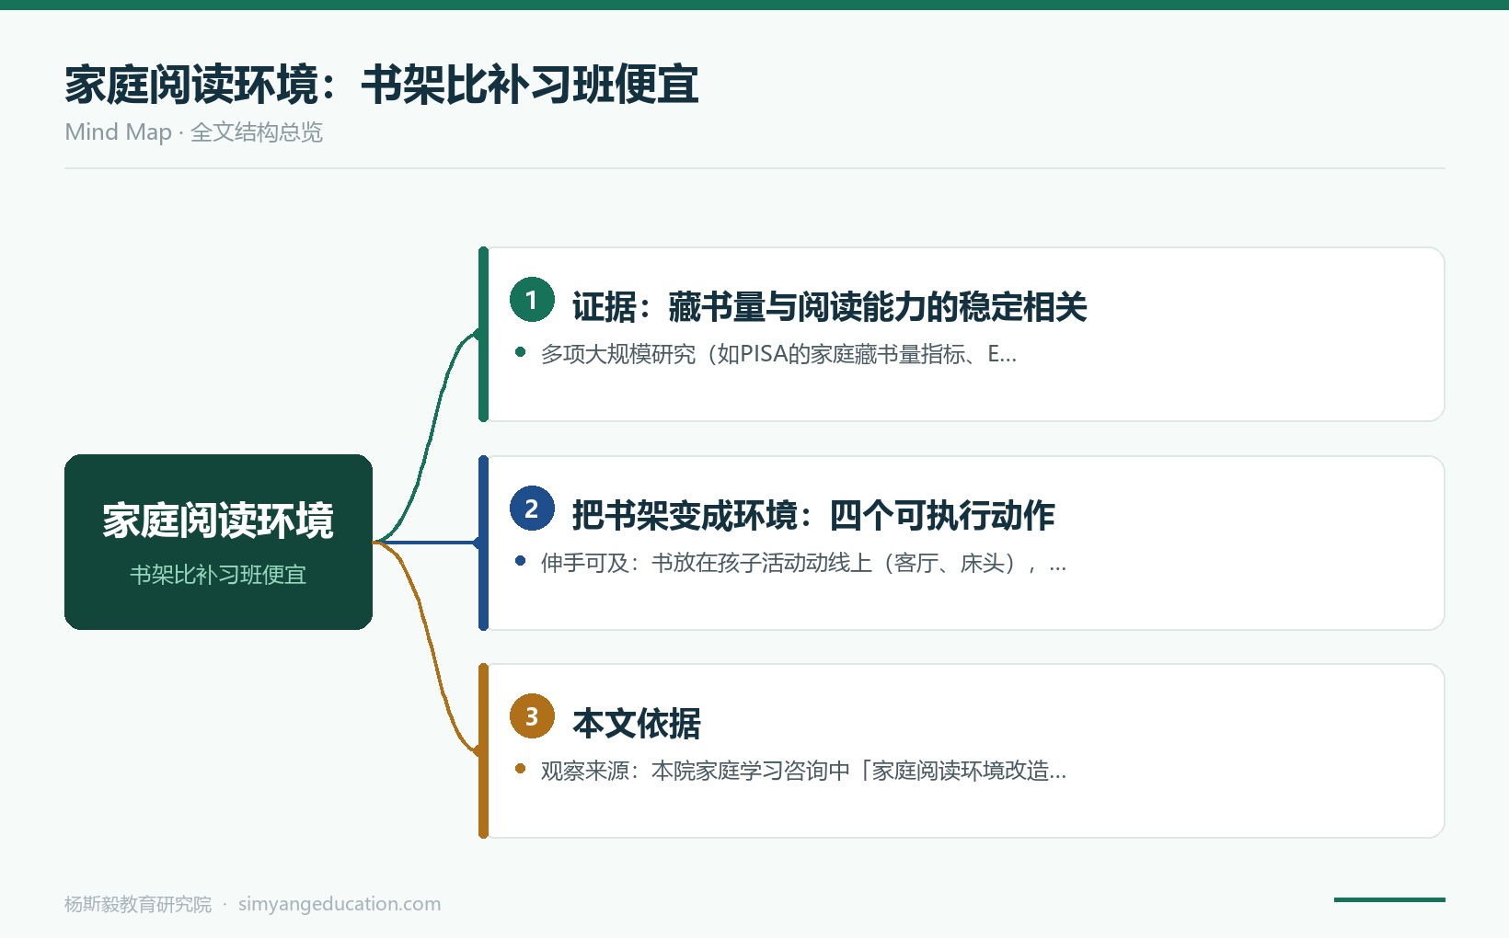The height and width of the screenshot is (938, 1509).
Task: Select the central node 家庭阅读环境
Action: pos(218,542)
